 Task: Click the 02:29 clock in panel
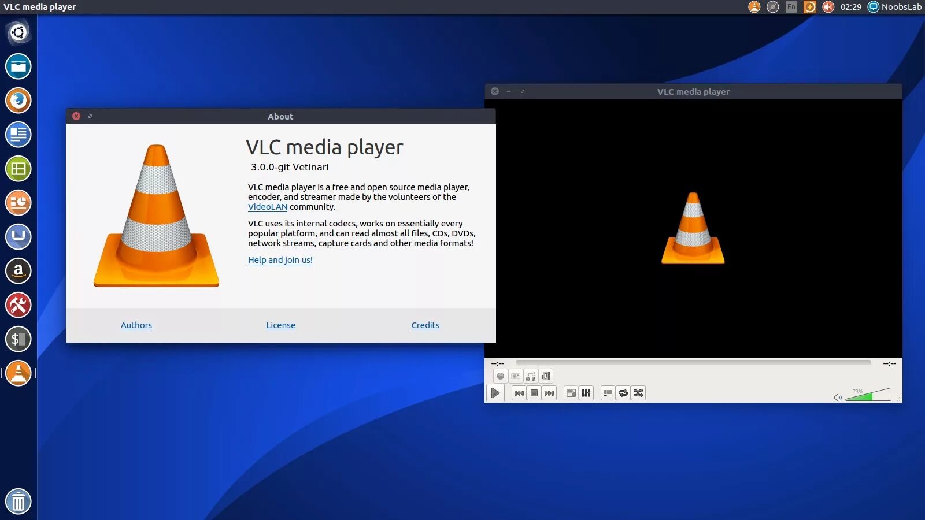tap(851, 7)
